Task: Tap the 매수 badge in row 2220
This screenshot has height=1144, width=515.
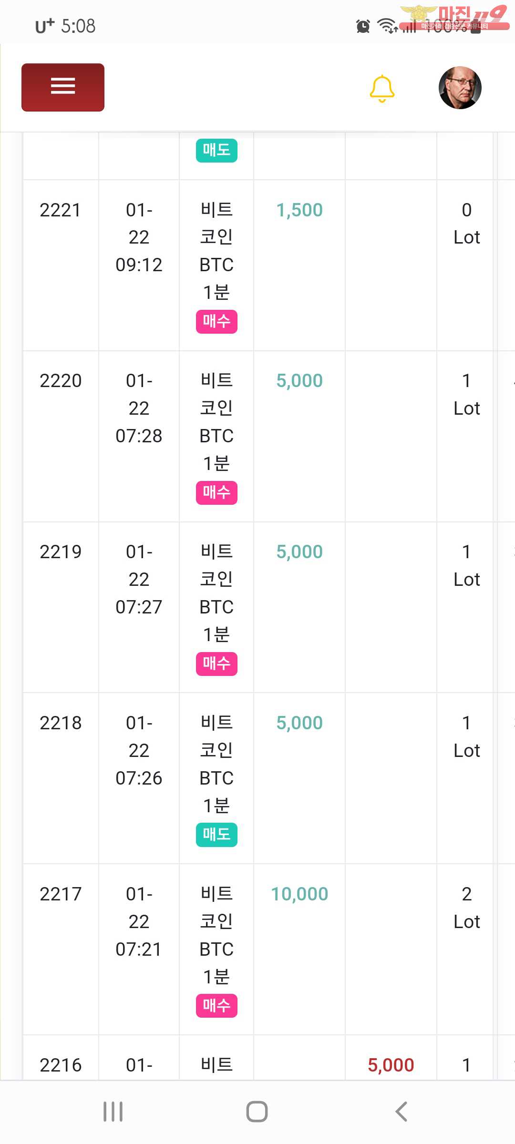Action: coord(216,492)
